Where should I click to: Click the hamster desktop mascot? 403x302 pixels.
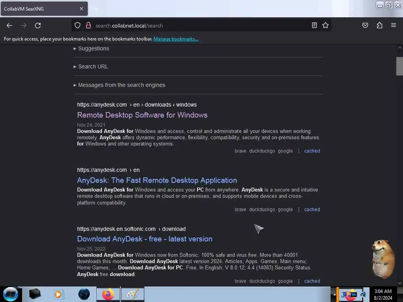[383, 259]
